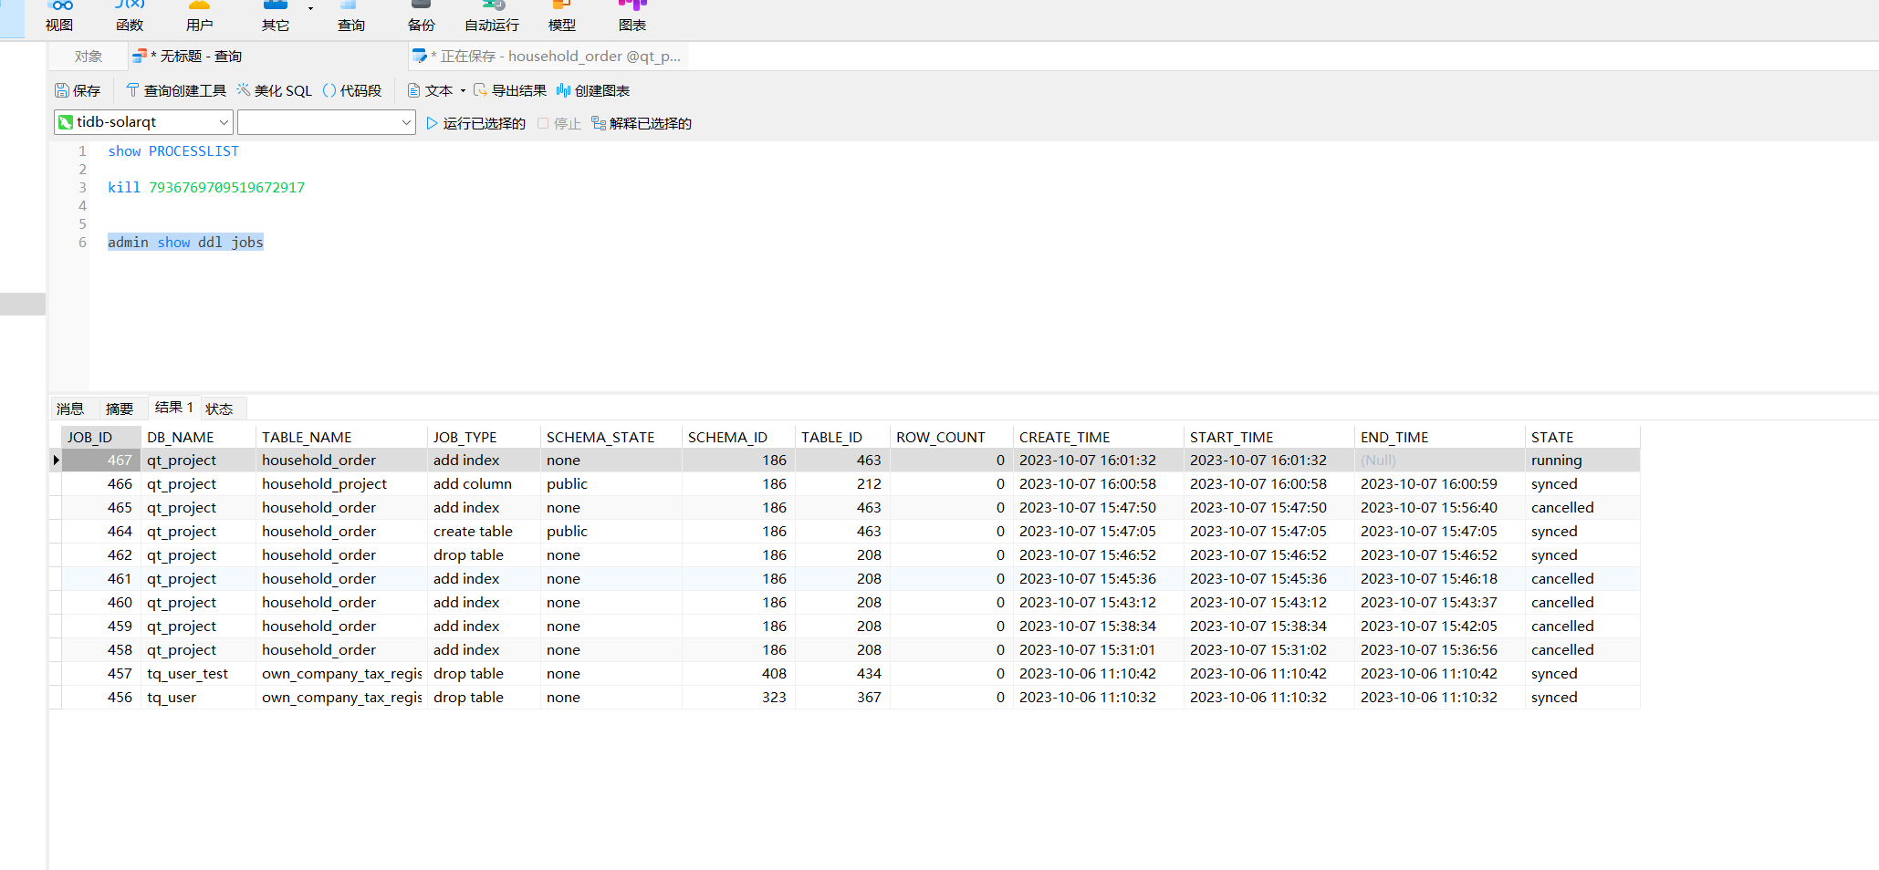Click 创建图表 to create a chart
The height and width of the screenshot is (870, 1879).
[x=593, y=90]
